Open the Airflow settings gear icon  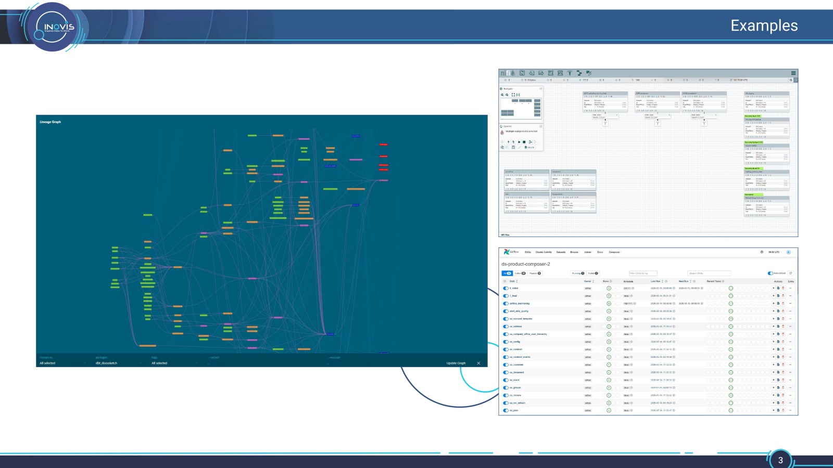[x=762, y=252]
